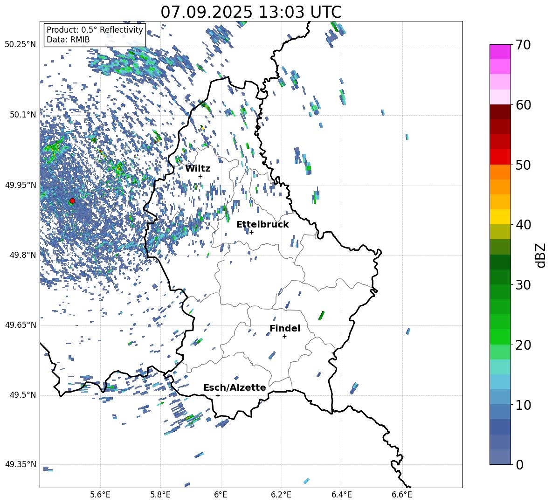
Task: Click the Wiltz station cross marker
Action: 200,176
